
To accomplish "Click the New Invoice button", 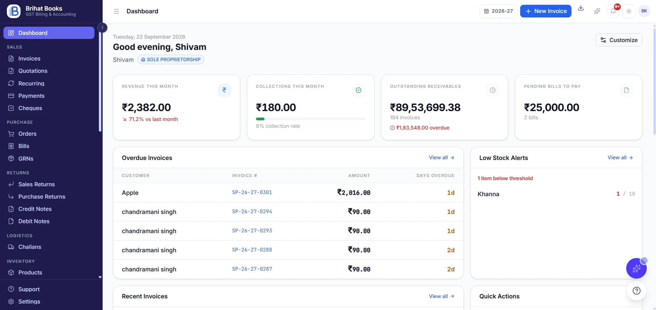I will [x=546, y=11].
